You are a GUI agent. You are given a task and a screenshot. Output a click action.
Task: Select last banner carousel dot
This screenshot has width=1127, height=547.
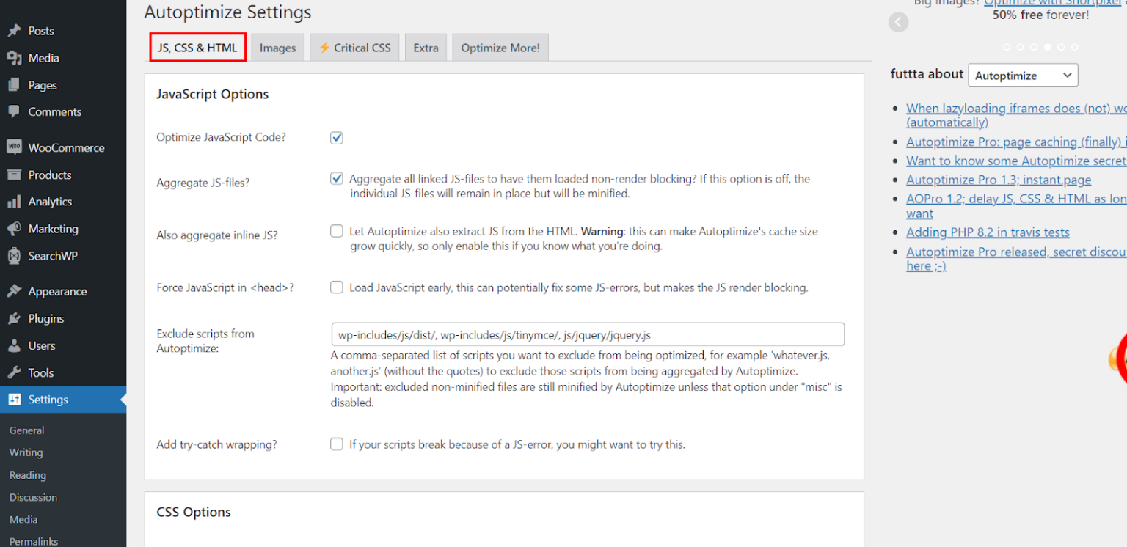pos(1075,47)
